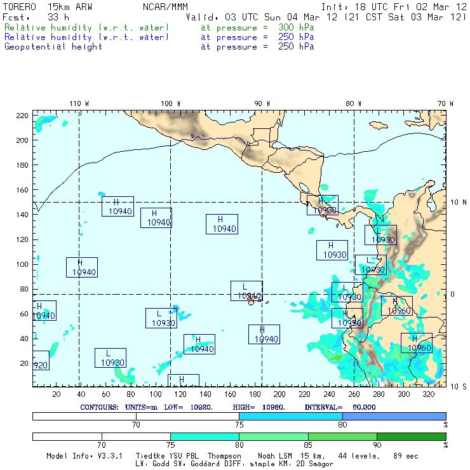Screen dimensions: 470x470
Task: Select the 'Valid: 03 UTC Sun 04 Mar 12' text
Action: (x=262, y=17)
